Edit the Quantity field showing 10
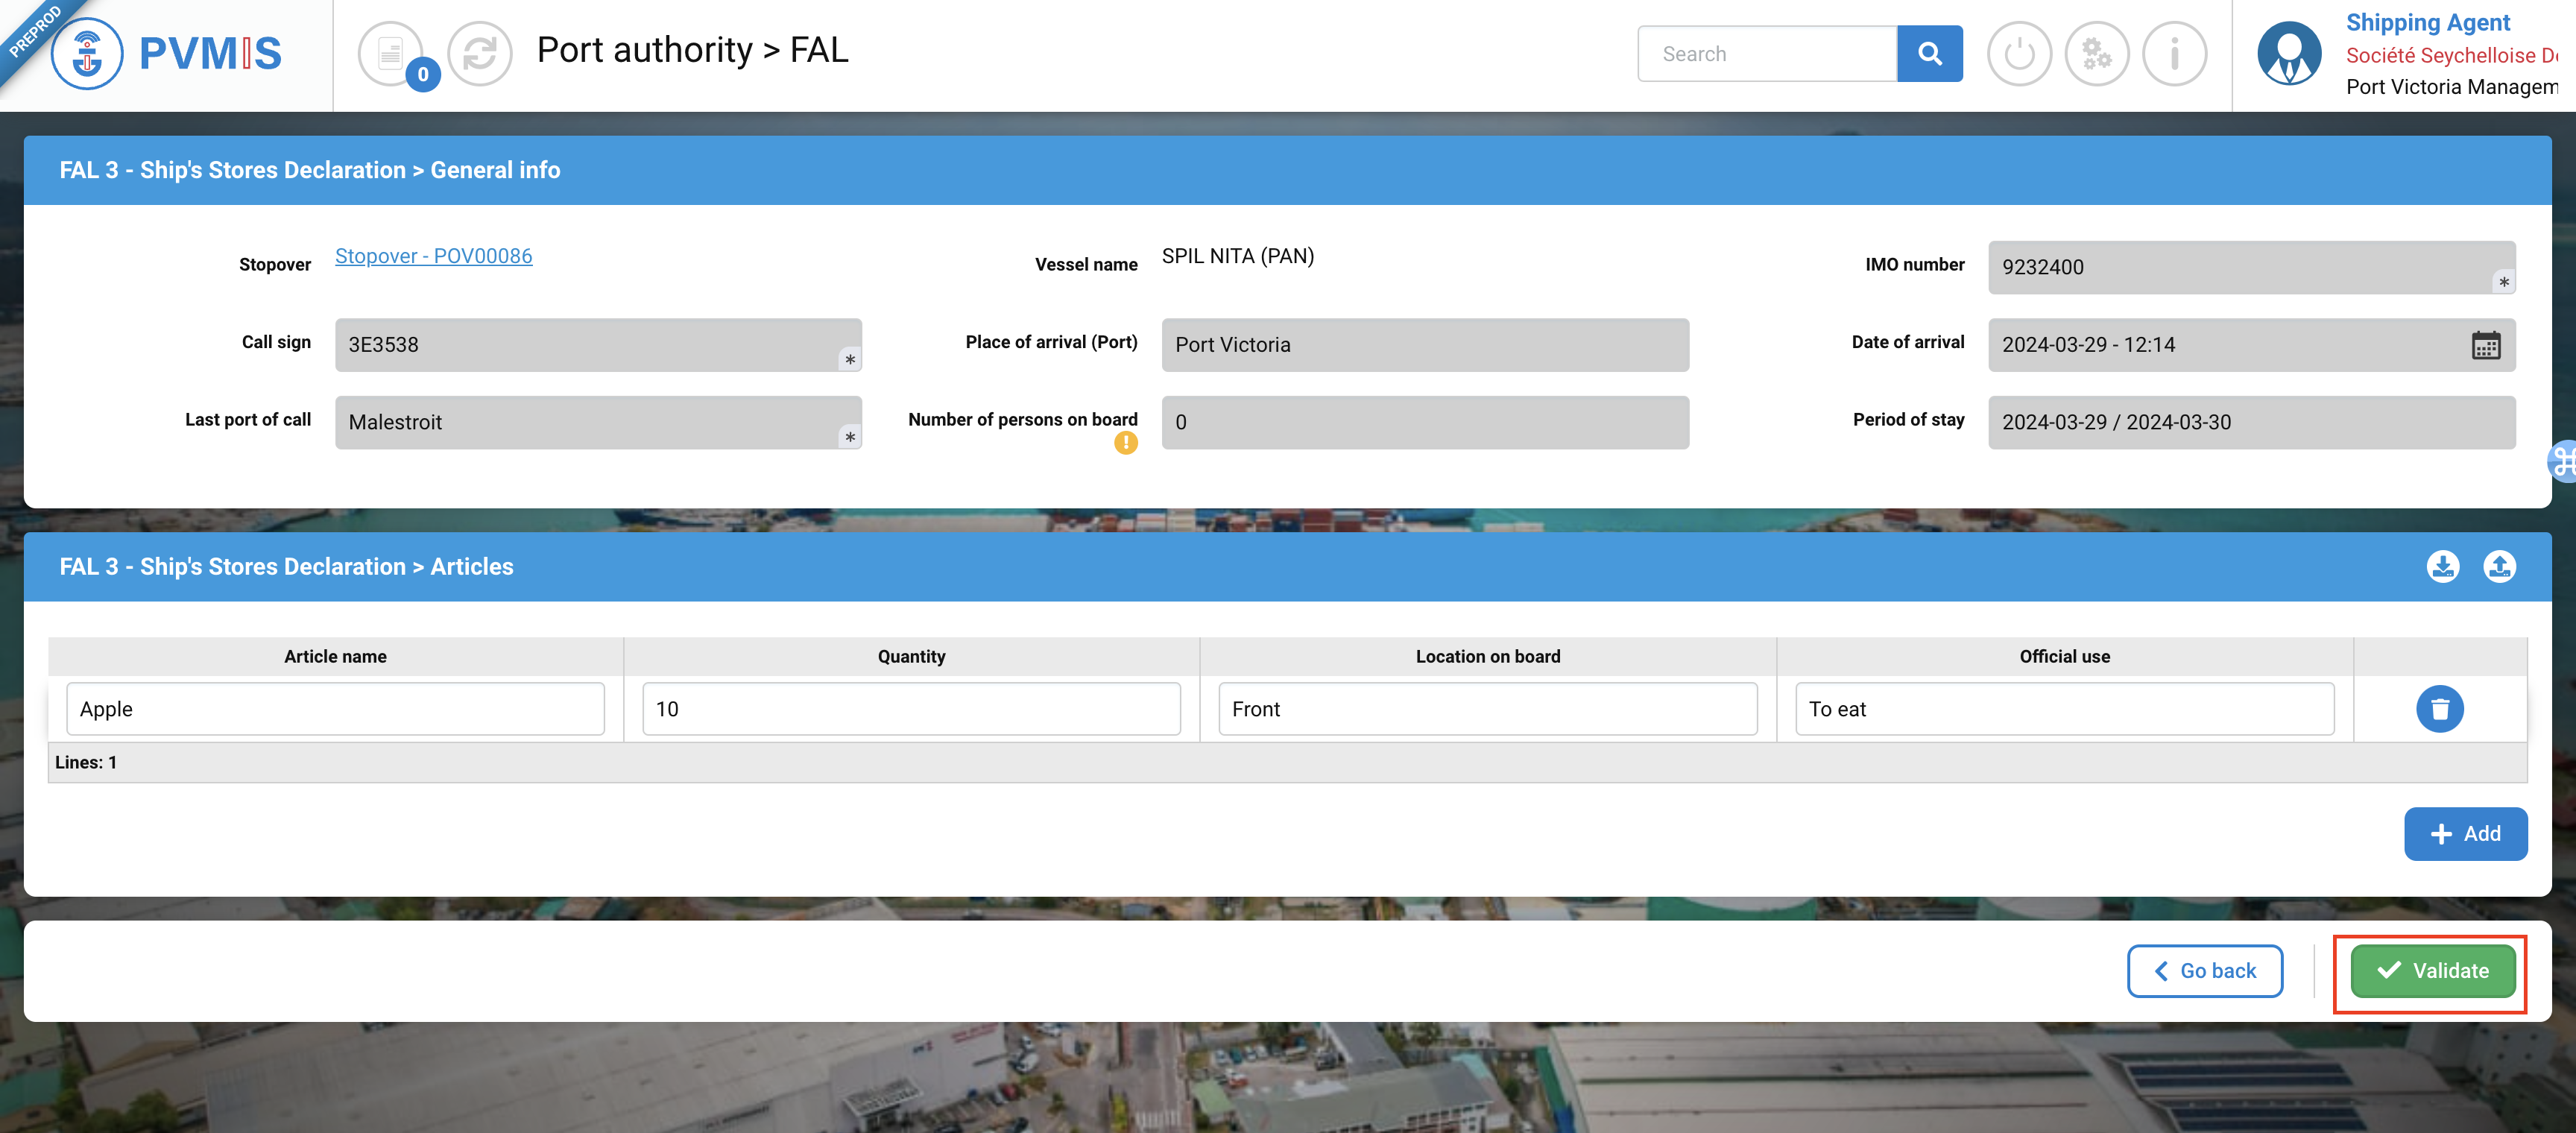Viewport: 2576px width, 1133px height. click(x=911, y=709)
